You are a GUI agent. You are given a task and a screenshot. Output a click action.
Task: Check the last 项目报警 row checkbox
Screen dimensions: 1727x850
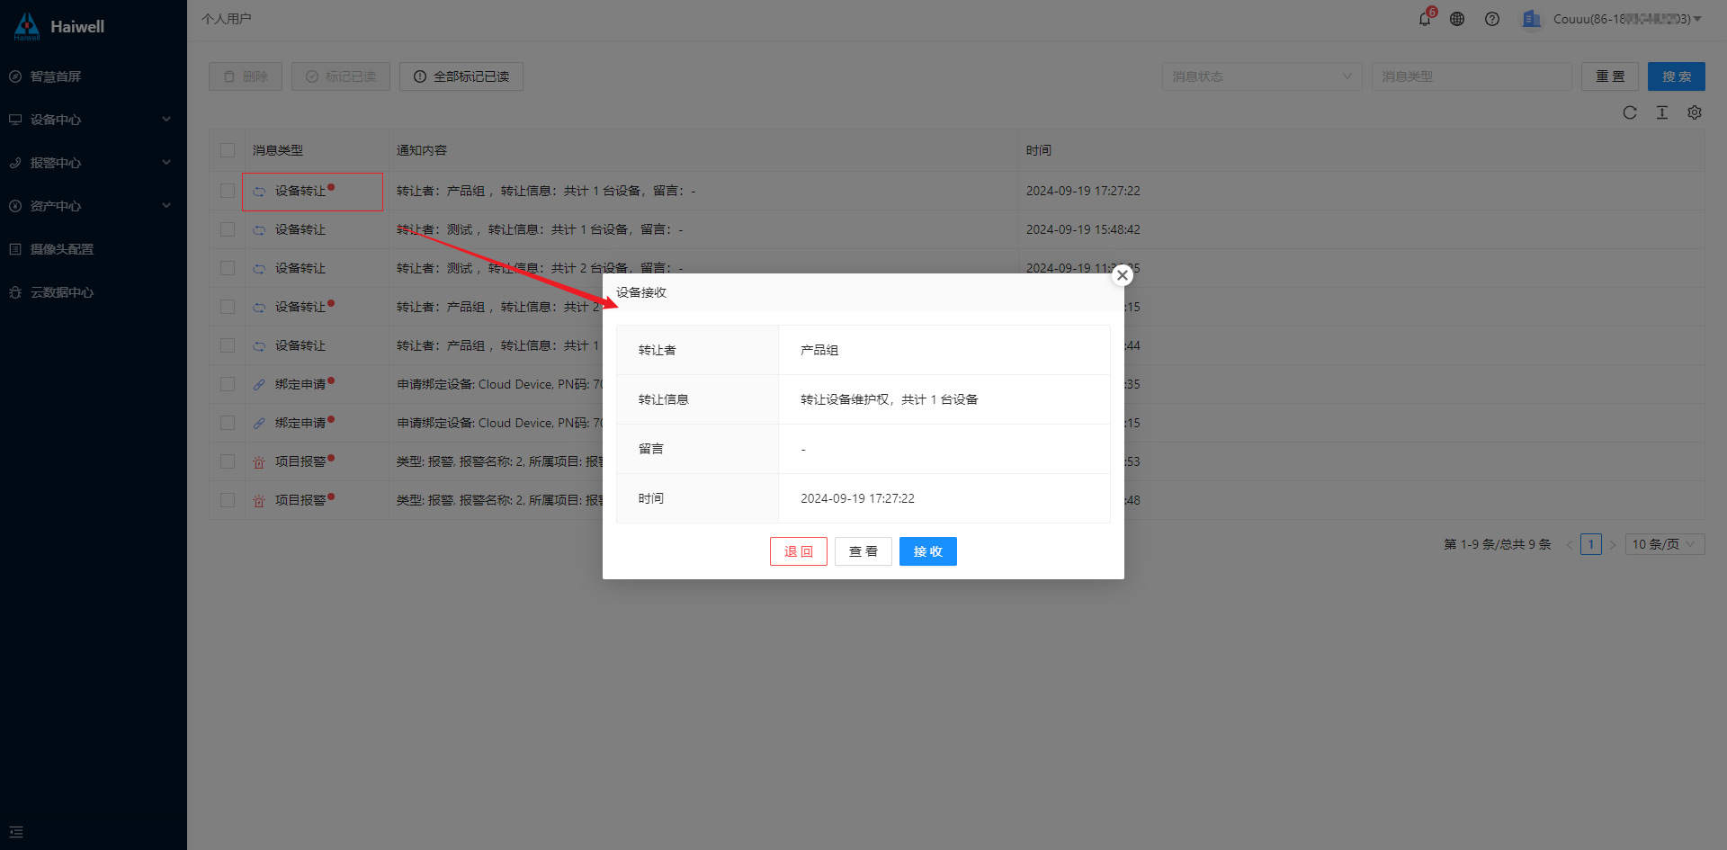point(228,500)
